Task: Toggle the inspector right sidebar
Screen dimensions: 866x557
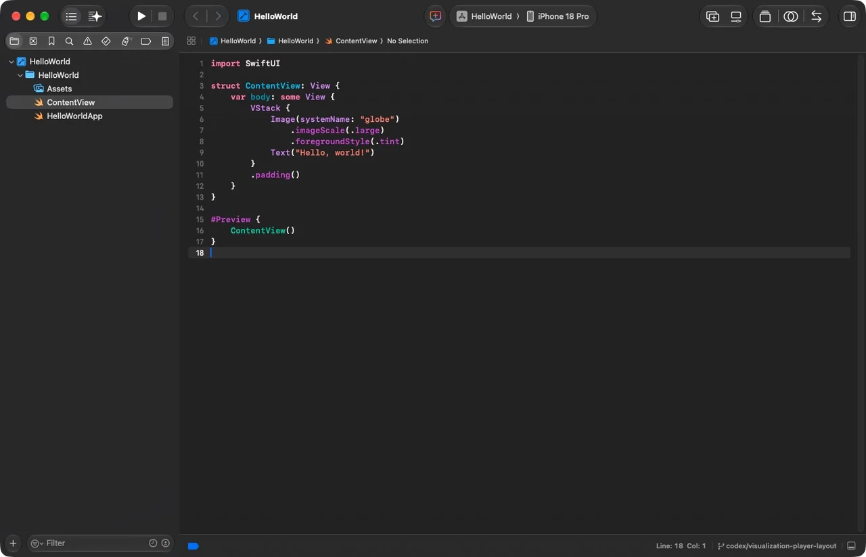Action: 849,16
